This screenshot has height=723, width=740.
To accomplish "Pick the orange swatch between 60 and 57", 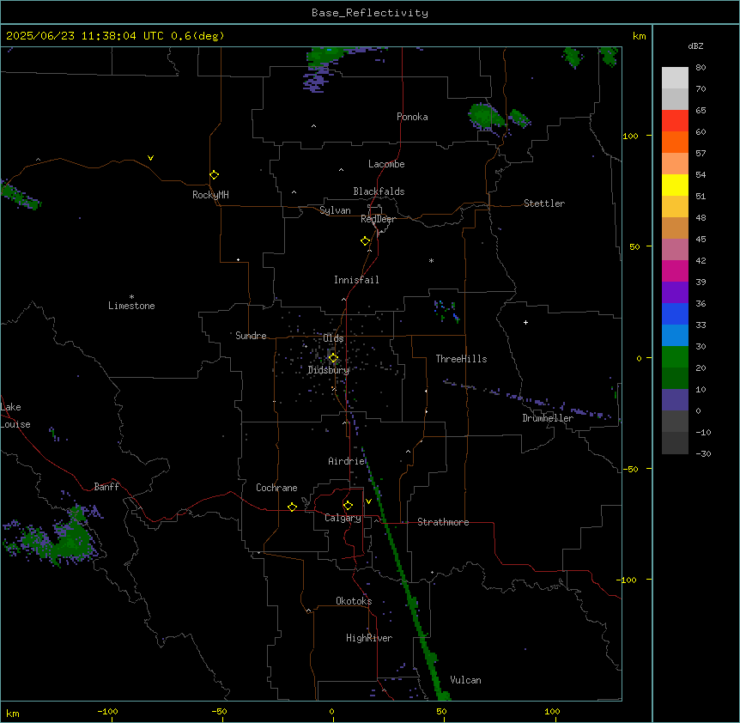I will [x=675, y=142].
